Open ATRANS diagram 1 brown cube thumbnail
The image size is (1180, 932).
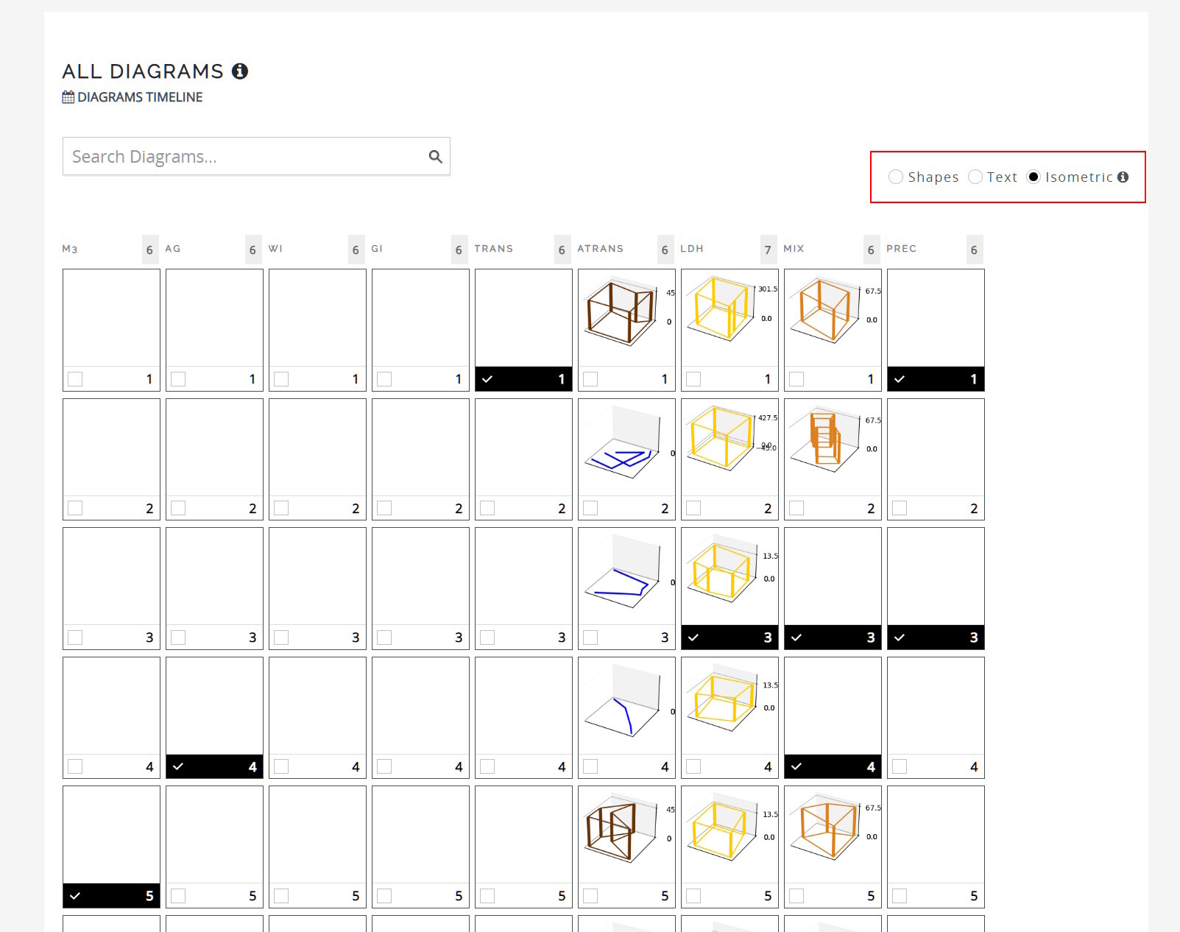tap(626, 318)
